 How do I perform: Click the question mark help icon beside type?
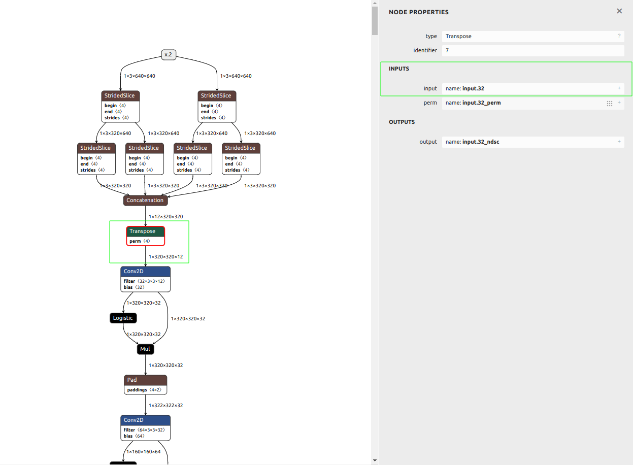[619, 36]
